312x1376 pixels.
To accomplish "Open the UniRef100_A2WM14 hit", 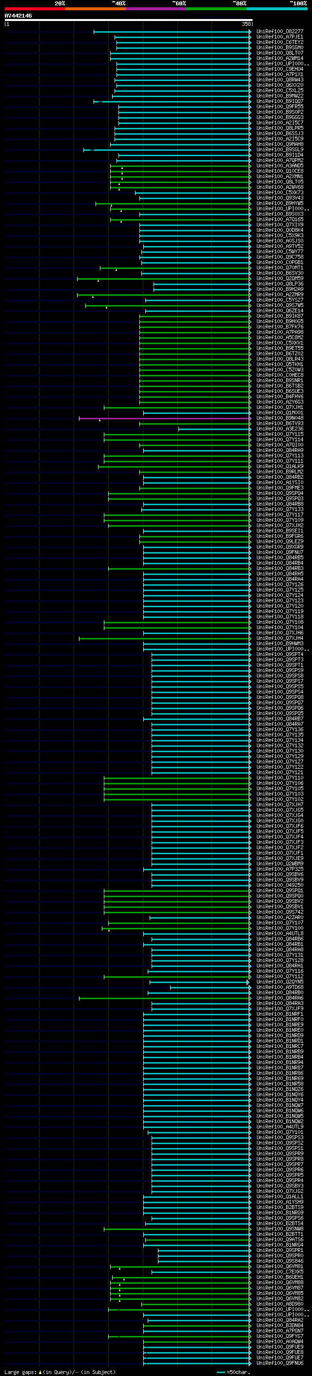I will (279, 58).
